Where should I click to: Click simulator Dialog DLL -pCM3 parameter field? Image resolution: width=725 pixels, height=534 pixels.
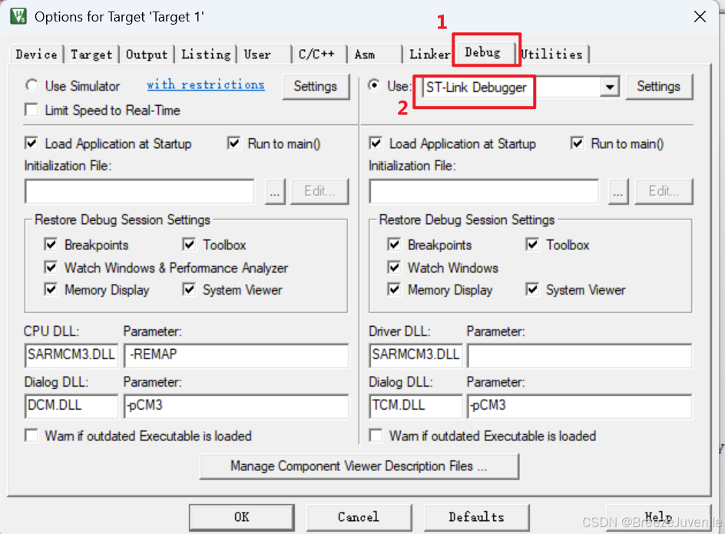click(237, 406)
